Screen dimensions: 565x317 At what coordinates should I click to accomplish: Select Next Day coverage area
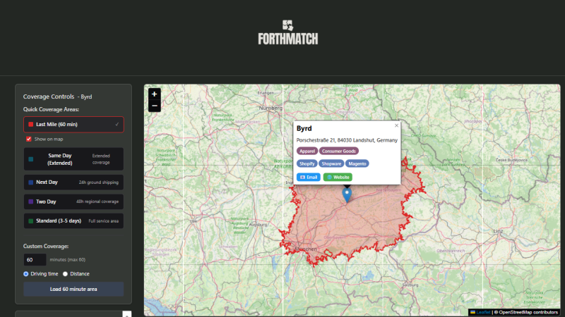pos(73,182)
